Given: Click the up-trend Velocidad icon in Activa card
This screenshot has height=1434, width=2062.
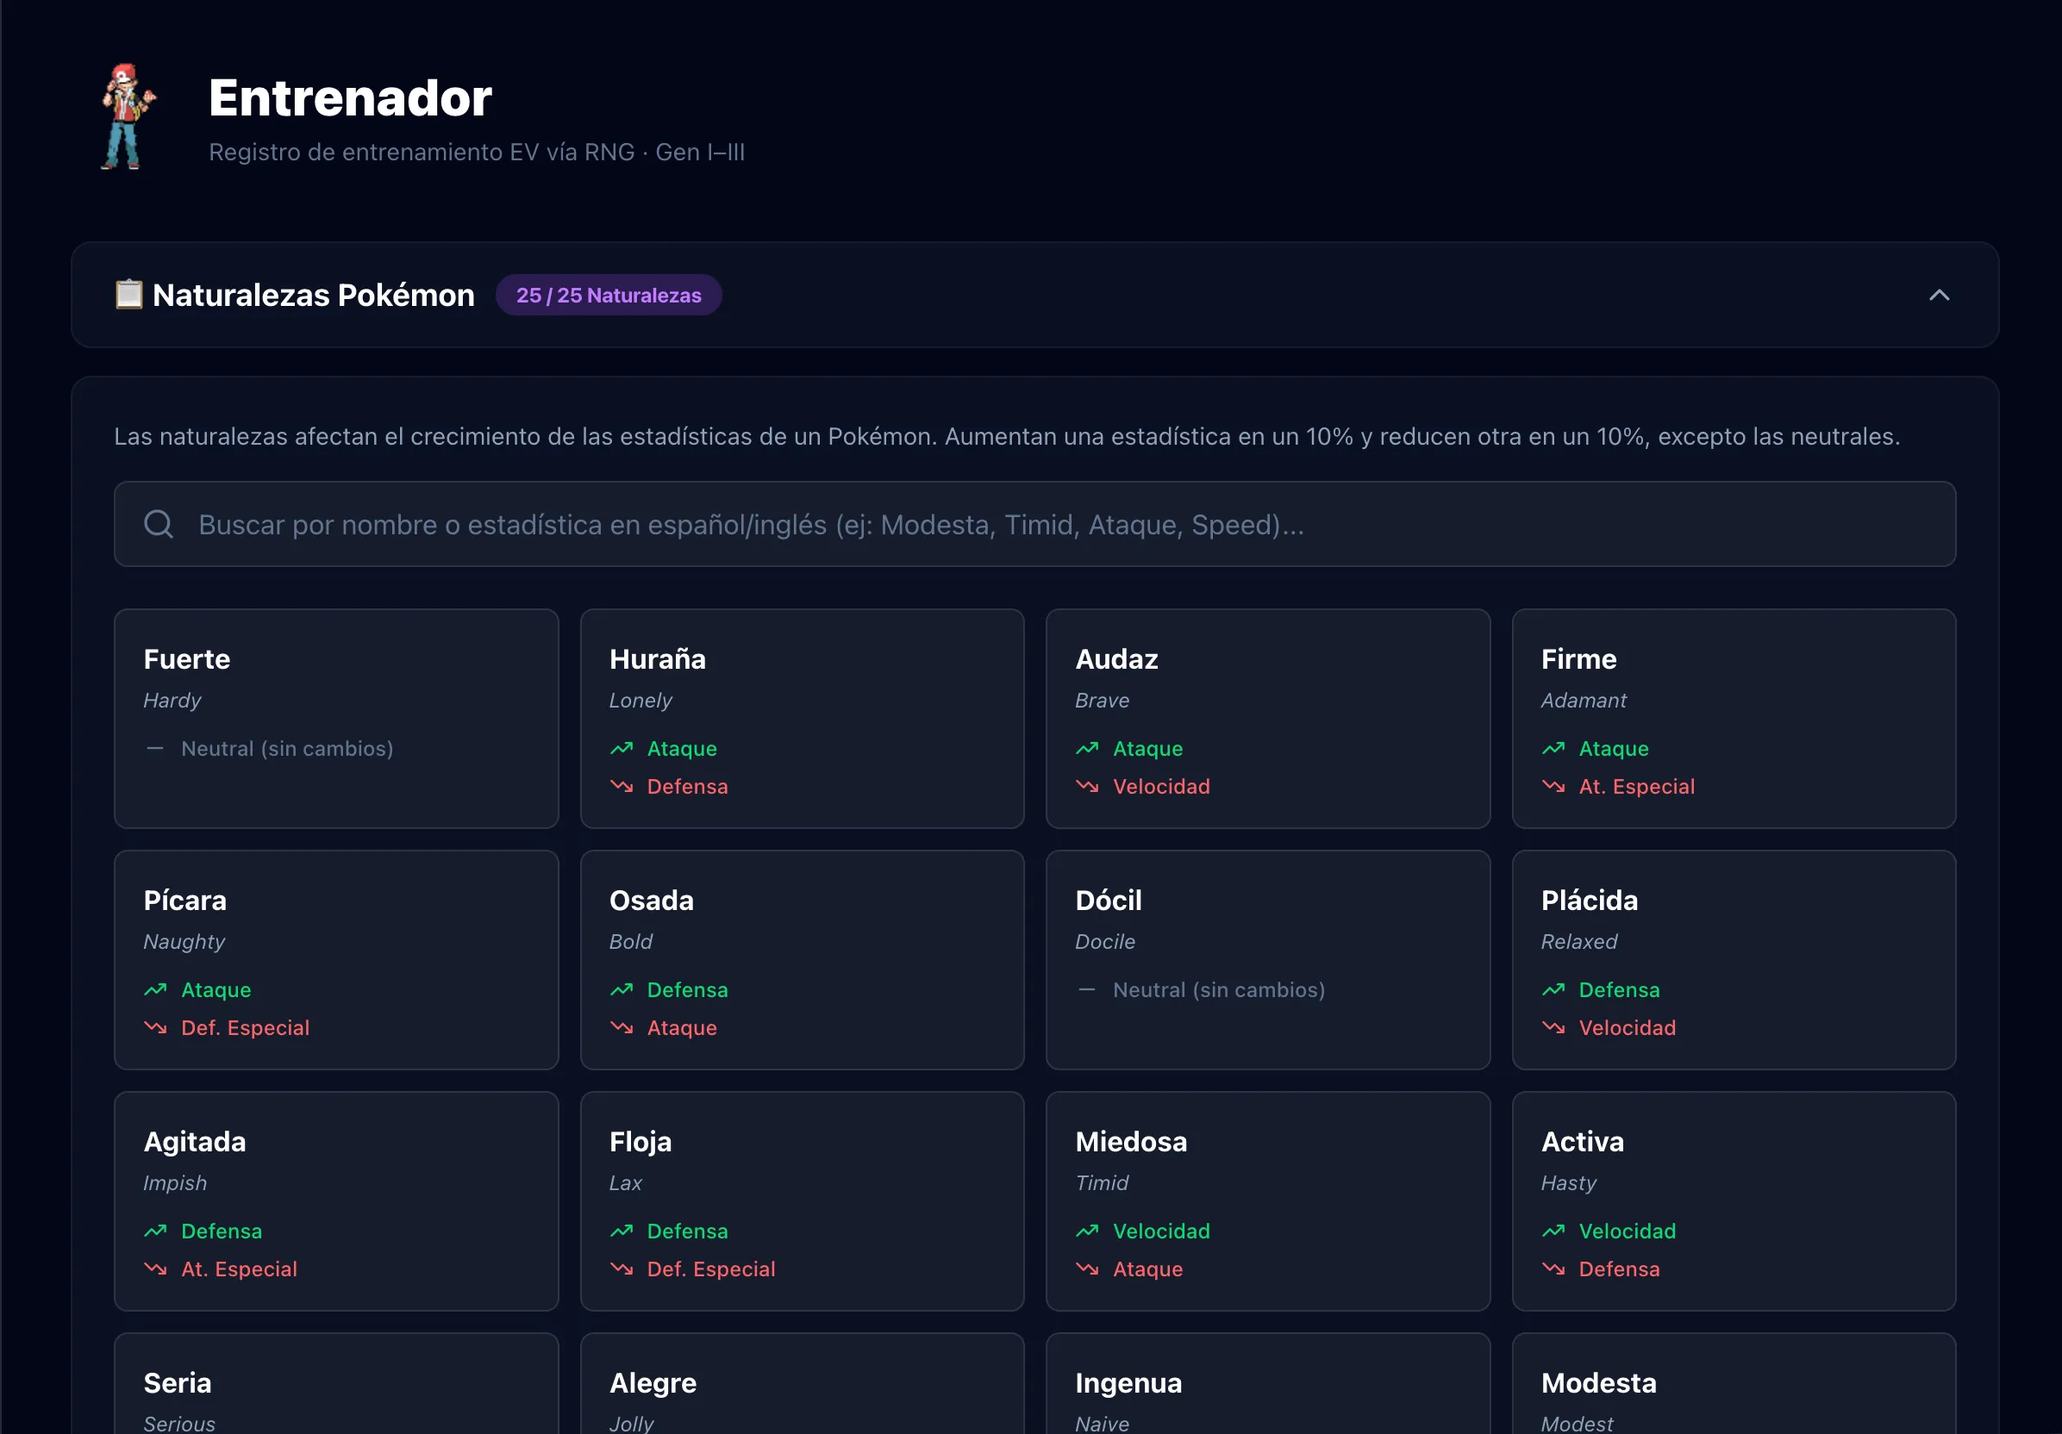Looking at the screenshot, I should (1553, 1230).
